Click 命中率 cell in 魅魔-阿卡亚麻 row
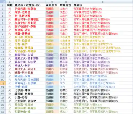Screen dimensions: 133x114 [66, 73]
